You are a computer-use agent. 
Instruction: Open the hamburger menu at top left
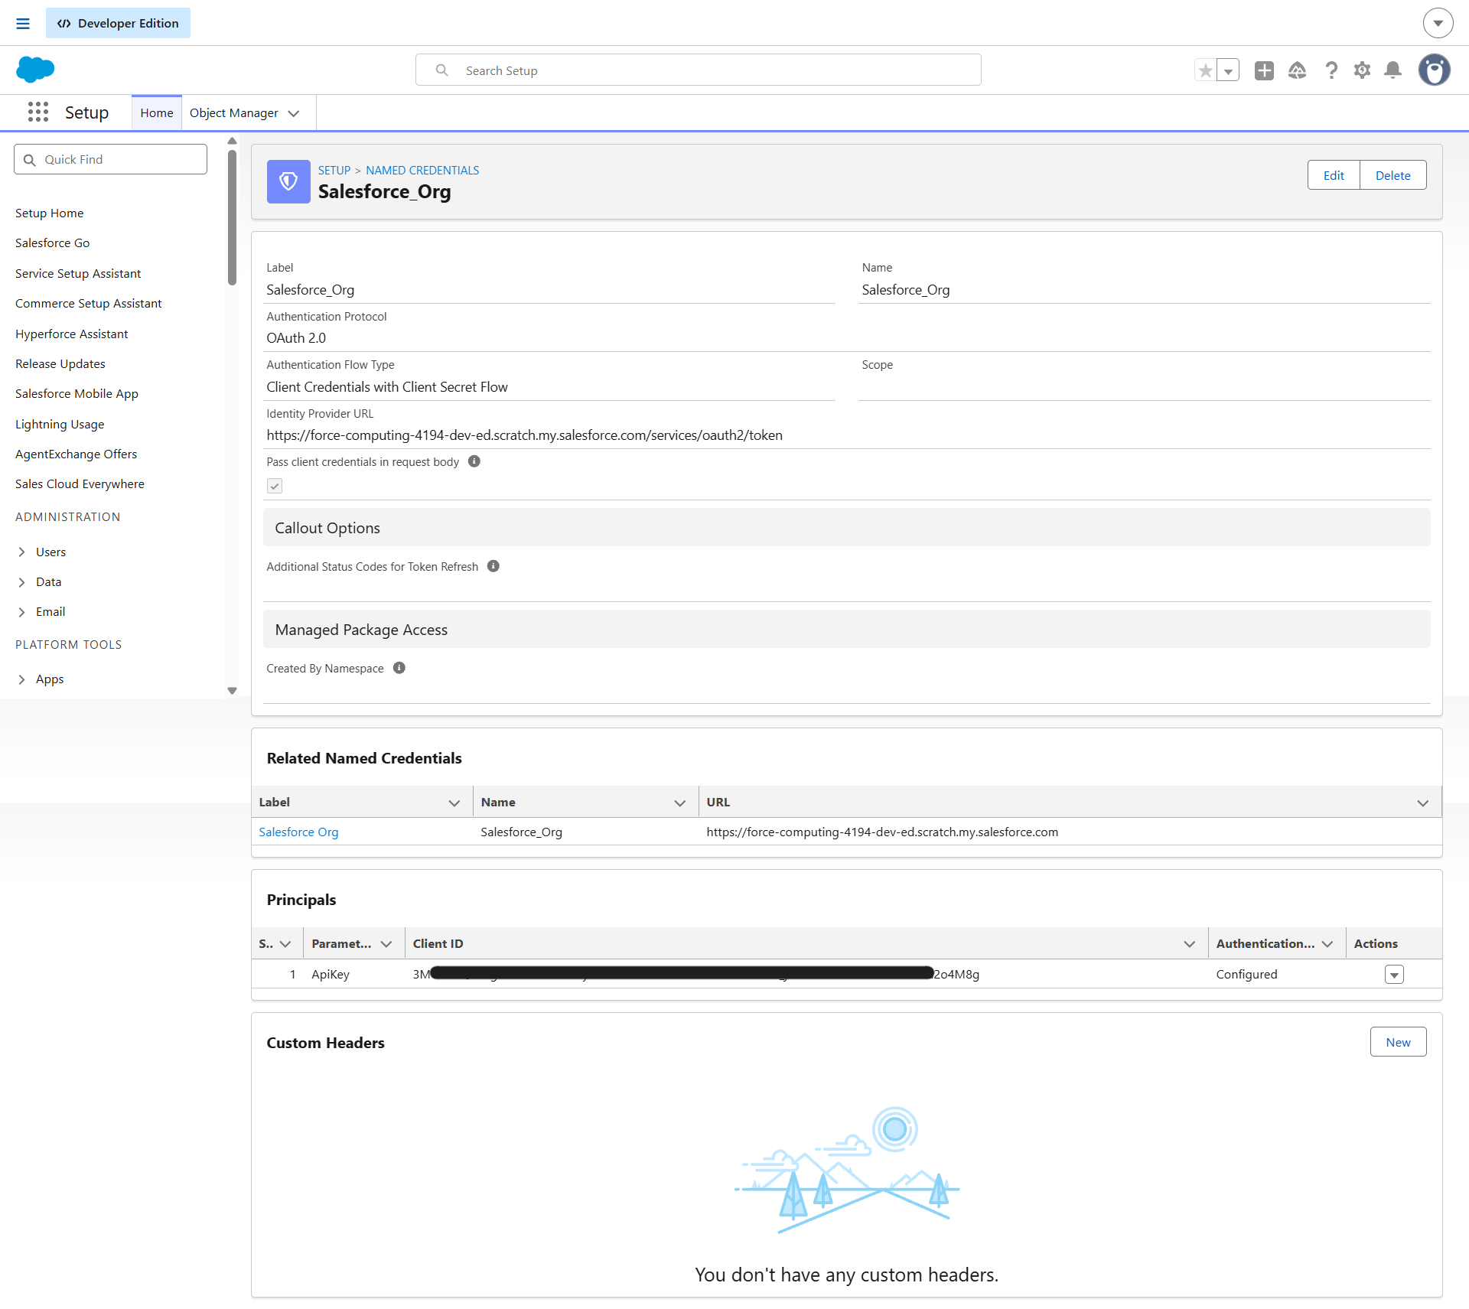[x=23, y=24]
